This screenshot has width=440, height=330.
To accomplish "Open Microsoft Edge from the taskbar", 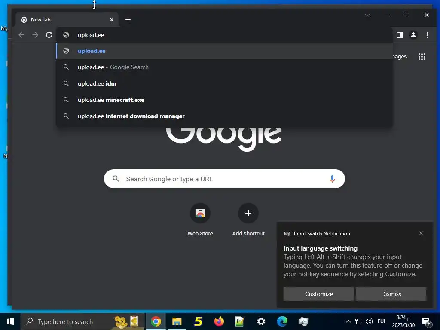I will [282, 321].
